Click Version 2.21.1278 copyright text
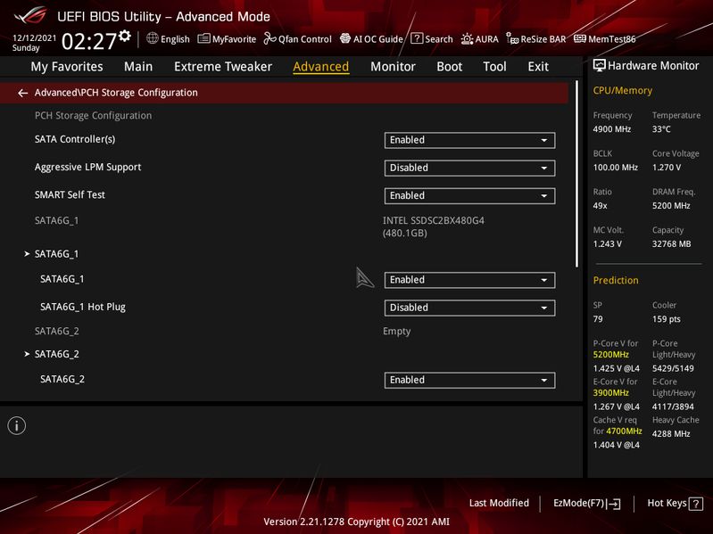This screenshot has height=534, width=713. tap(357, 522)
